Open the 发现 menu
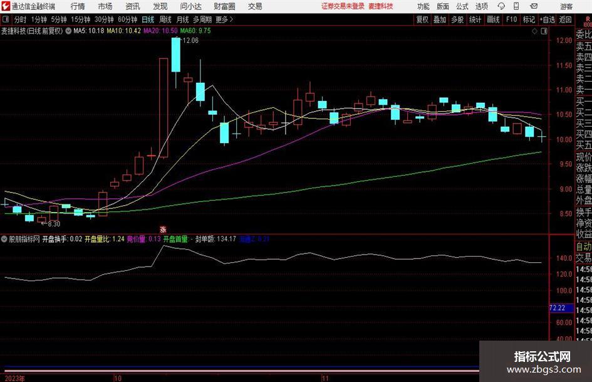This screenshot has height=382, width=592. [160, 6]
